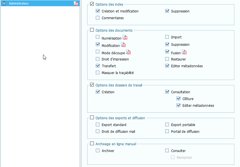This screenshot has width=240, height=167.
Task: Enable the Commentaires checkbox
Action: [x=98, y=18]
